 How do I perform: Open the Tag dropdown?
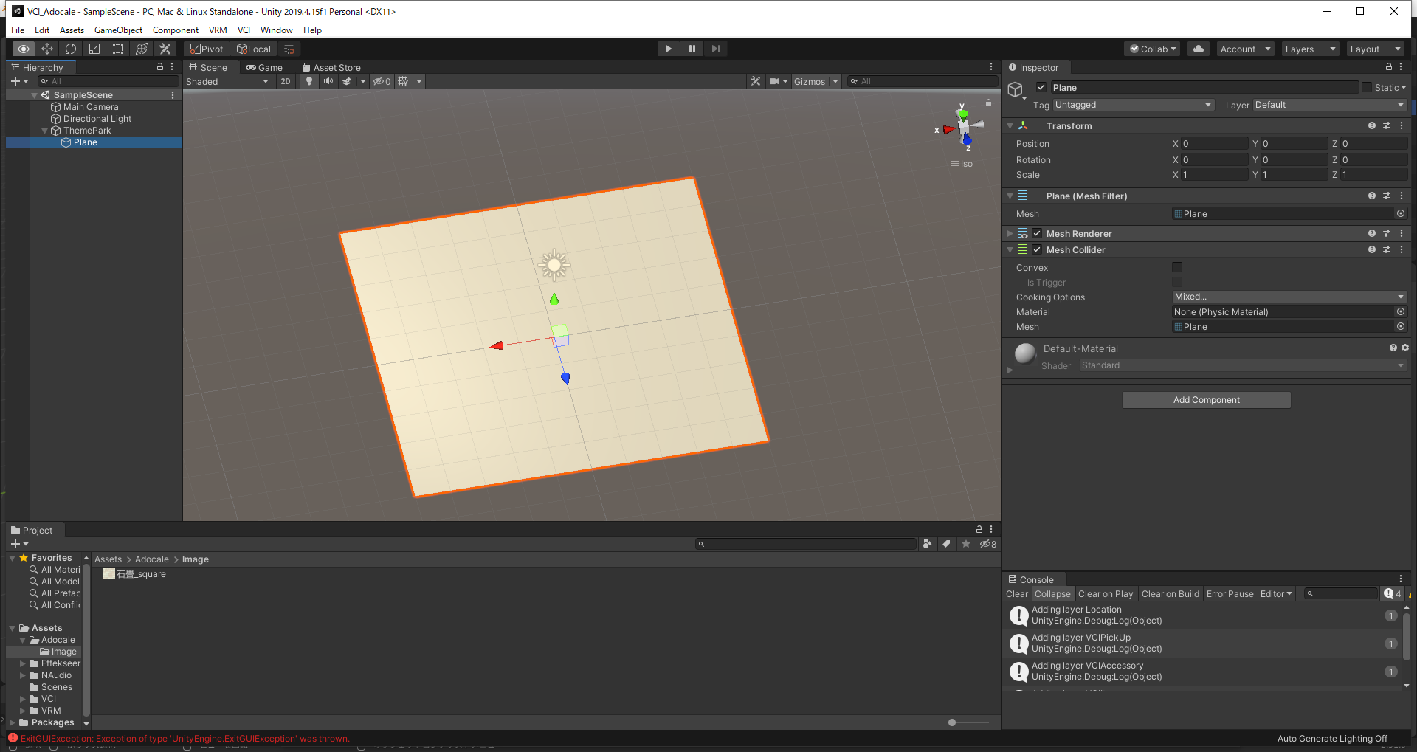pos(1134,105)
